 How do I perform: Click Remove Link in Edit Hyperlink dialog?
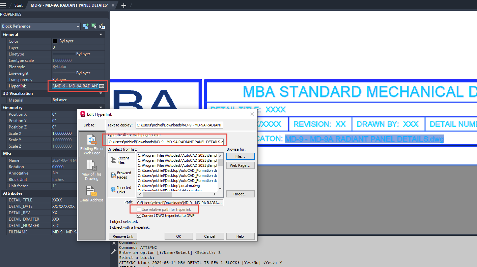[x=123, y=236]
